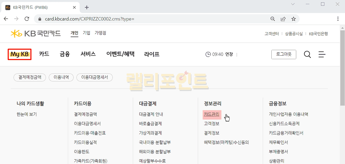The image size is (345, 164).
Task: Switch to the 기업 tab
Action: coord(87,33)
